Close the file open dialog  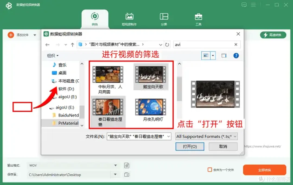238,34
